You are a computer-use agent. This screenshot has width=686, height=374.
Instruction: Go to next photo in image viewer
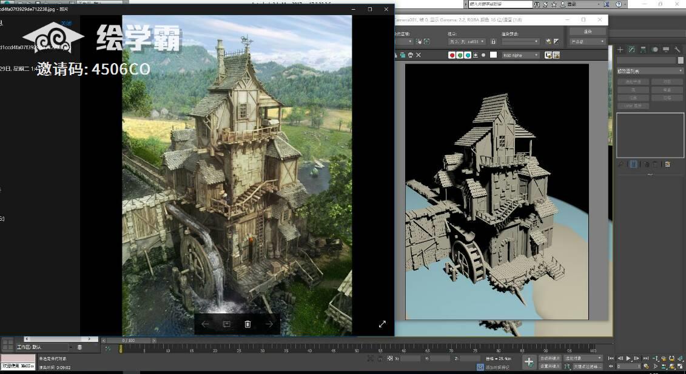click(x=269, y=324)
